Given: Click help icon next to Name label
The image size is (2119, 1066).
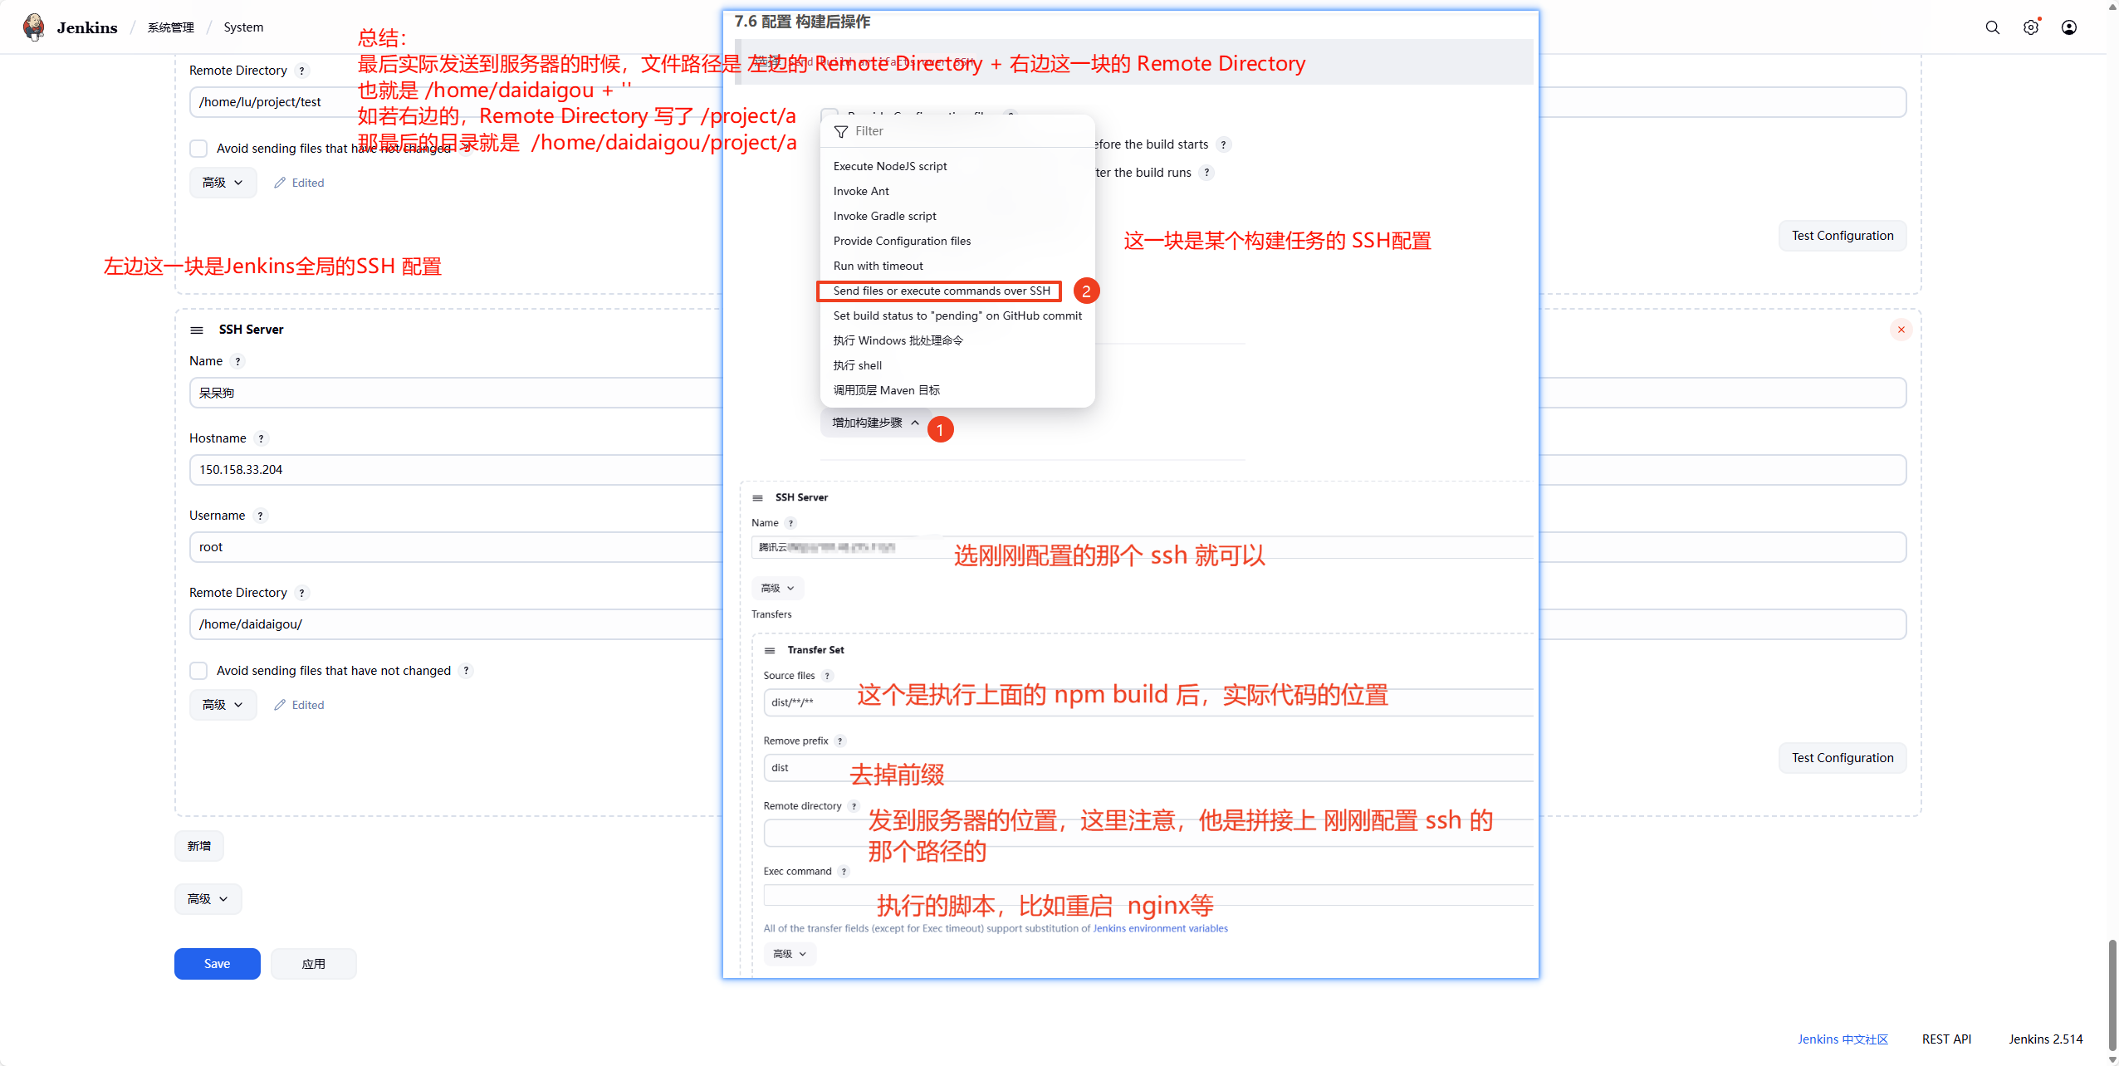Looking at the screenshot, I should tap(237, 361).
